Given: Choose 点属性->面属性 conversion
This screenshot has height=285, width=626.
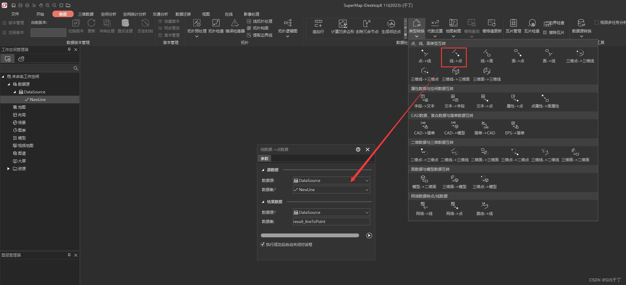Looking at the screenshot, I should 545,102.
